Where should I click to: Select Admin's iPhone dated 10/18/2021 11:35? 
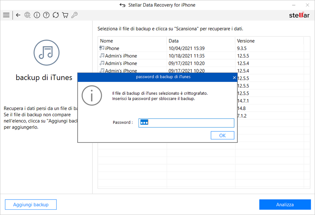point(204,56)
